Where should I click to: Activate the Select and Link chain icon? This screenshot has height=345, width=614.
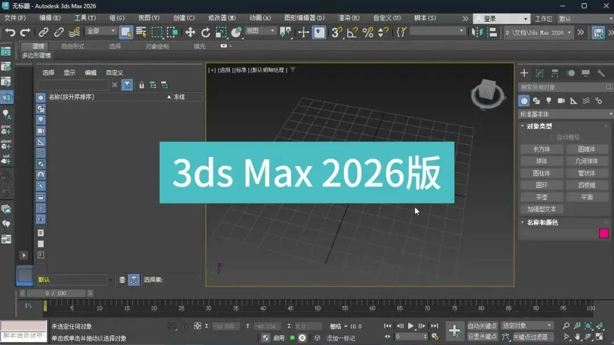click(43, 32)
